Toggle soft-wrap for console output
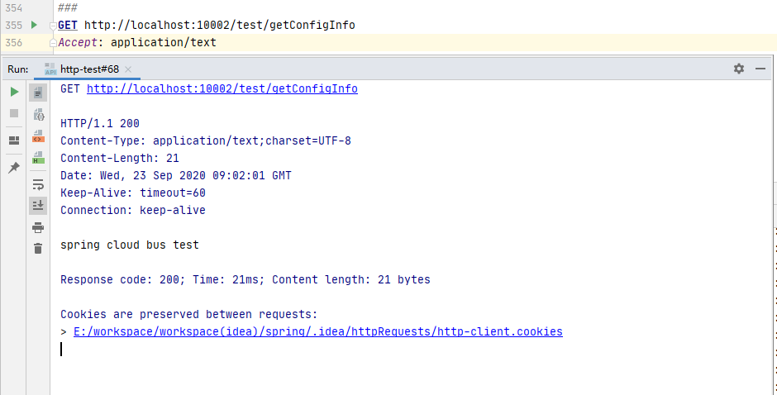Screen dimensions: 777x395 coord(38,184)
